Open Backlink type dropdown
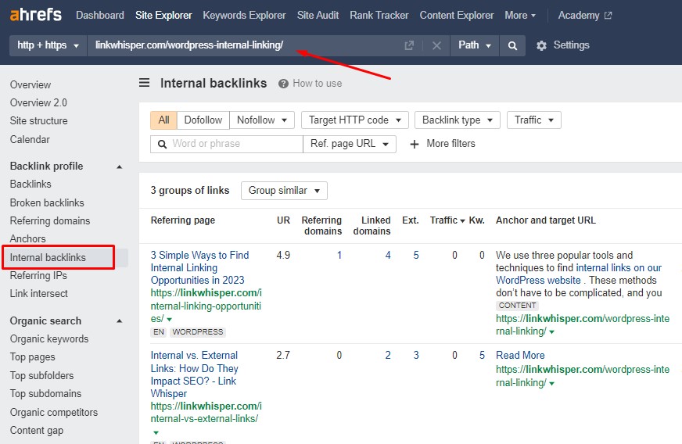 click(x=457, y=120)
